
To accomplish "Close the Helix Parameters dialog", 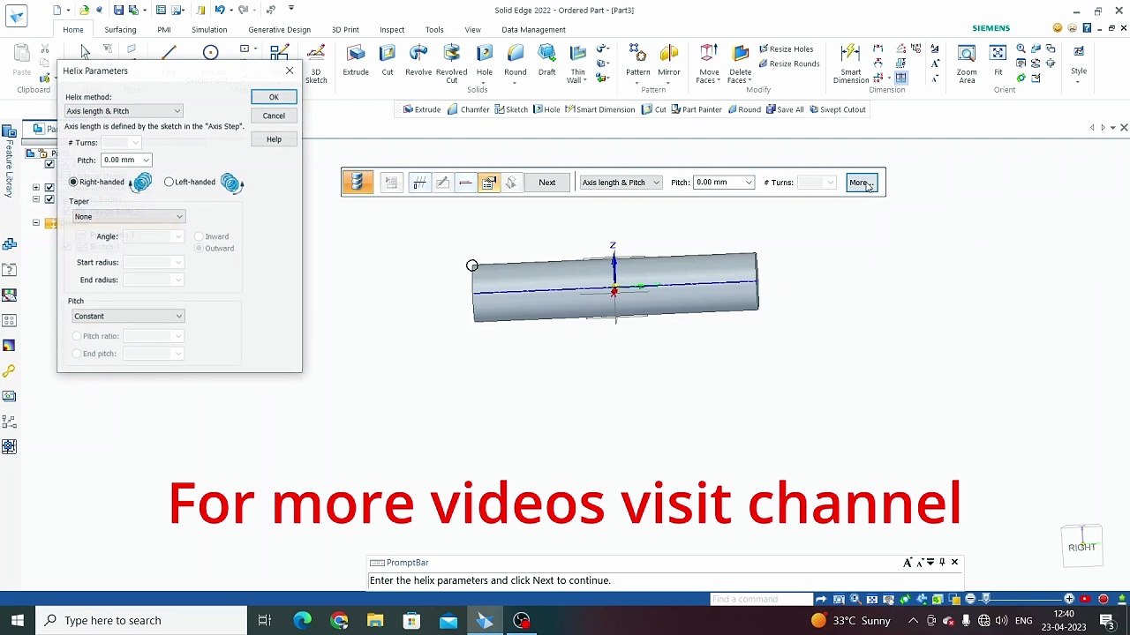I will click(x=290, y=71).
